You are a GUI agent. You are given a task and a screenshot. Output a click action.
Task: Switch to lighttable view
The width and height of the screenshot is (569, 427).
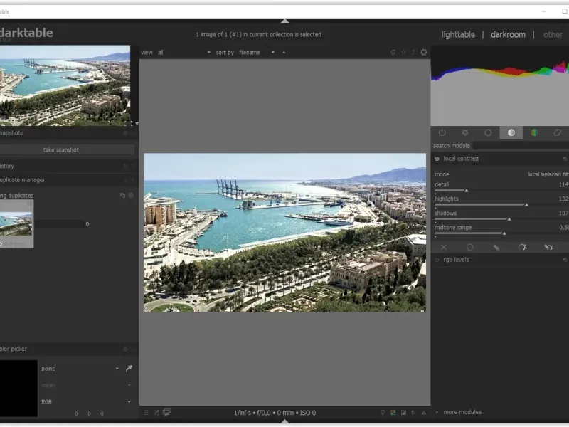point(458,34)
